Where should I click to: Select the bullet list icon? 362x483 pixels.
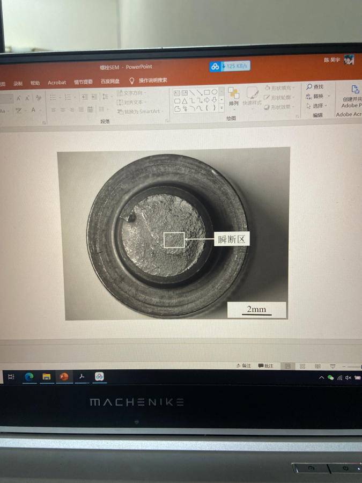click(53, 97)
